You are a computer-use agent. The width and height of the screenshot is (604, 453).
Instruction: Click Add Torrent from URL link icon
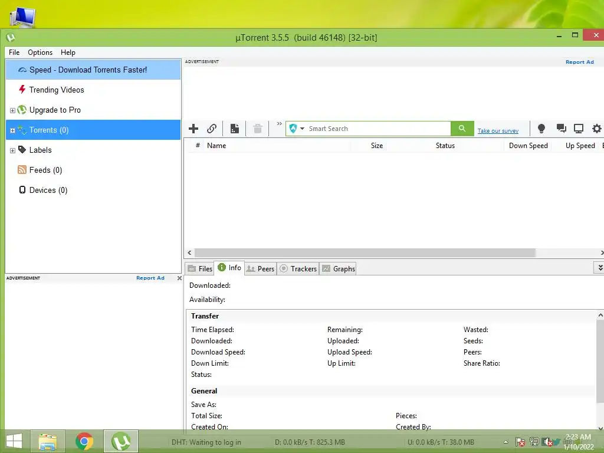pyautogui.click(x=212, y=129)
